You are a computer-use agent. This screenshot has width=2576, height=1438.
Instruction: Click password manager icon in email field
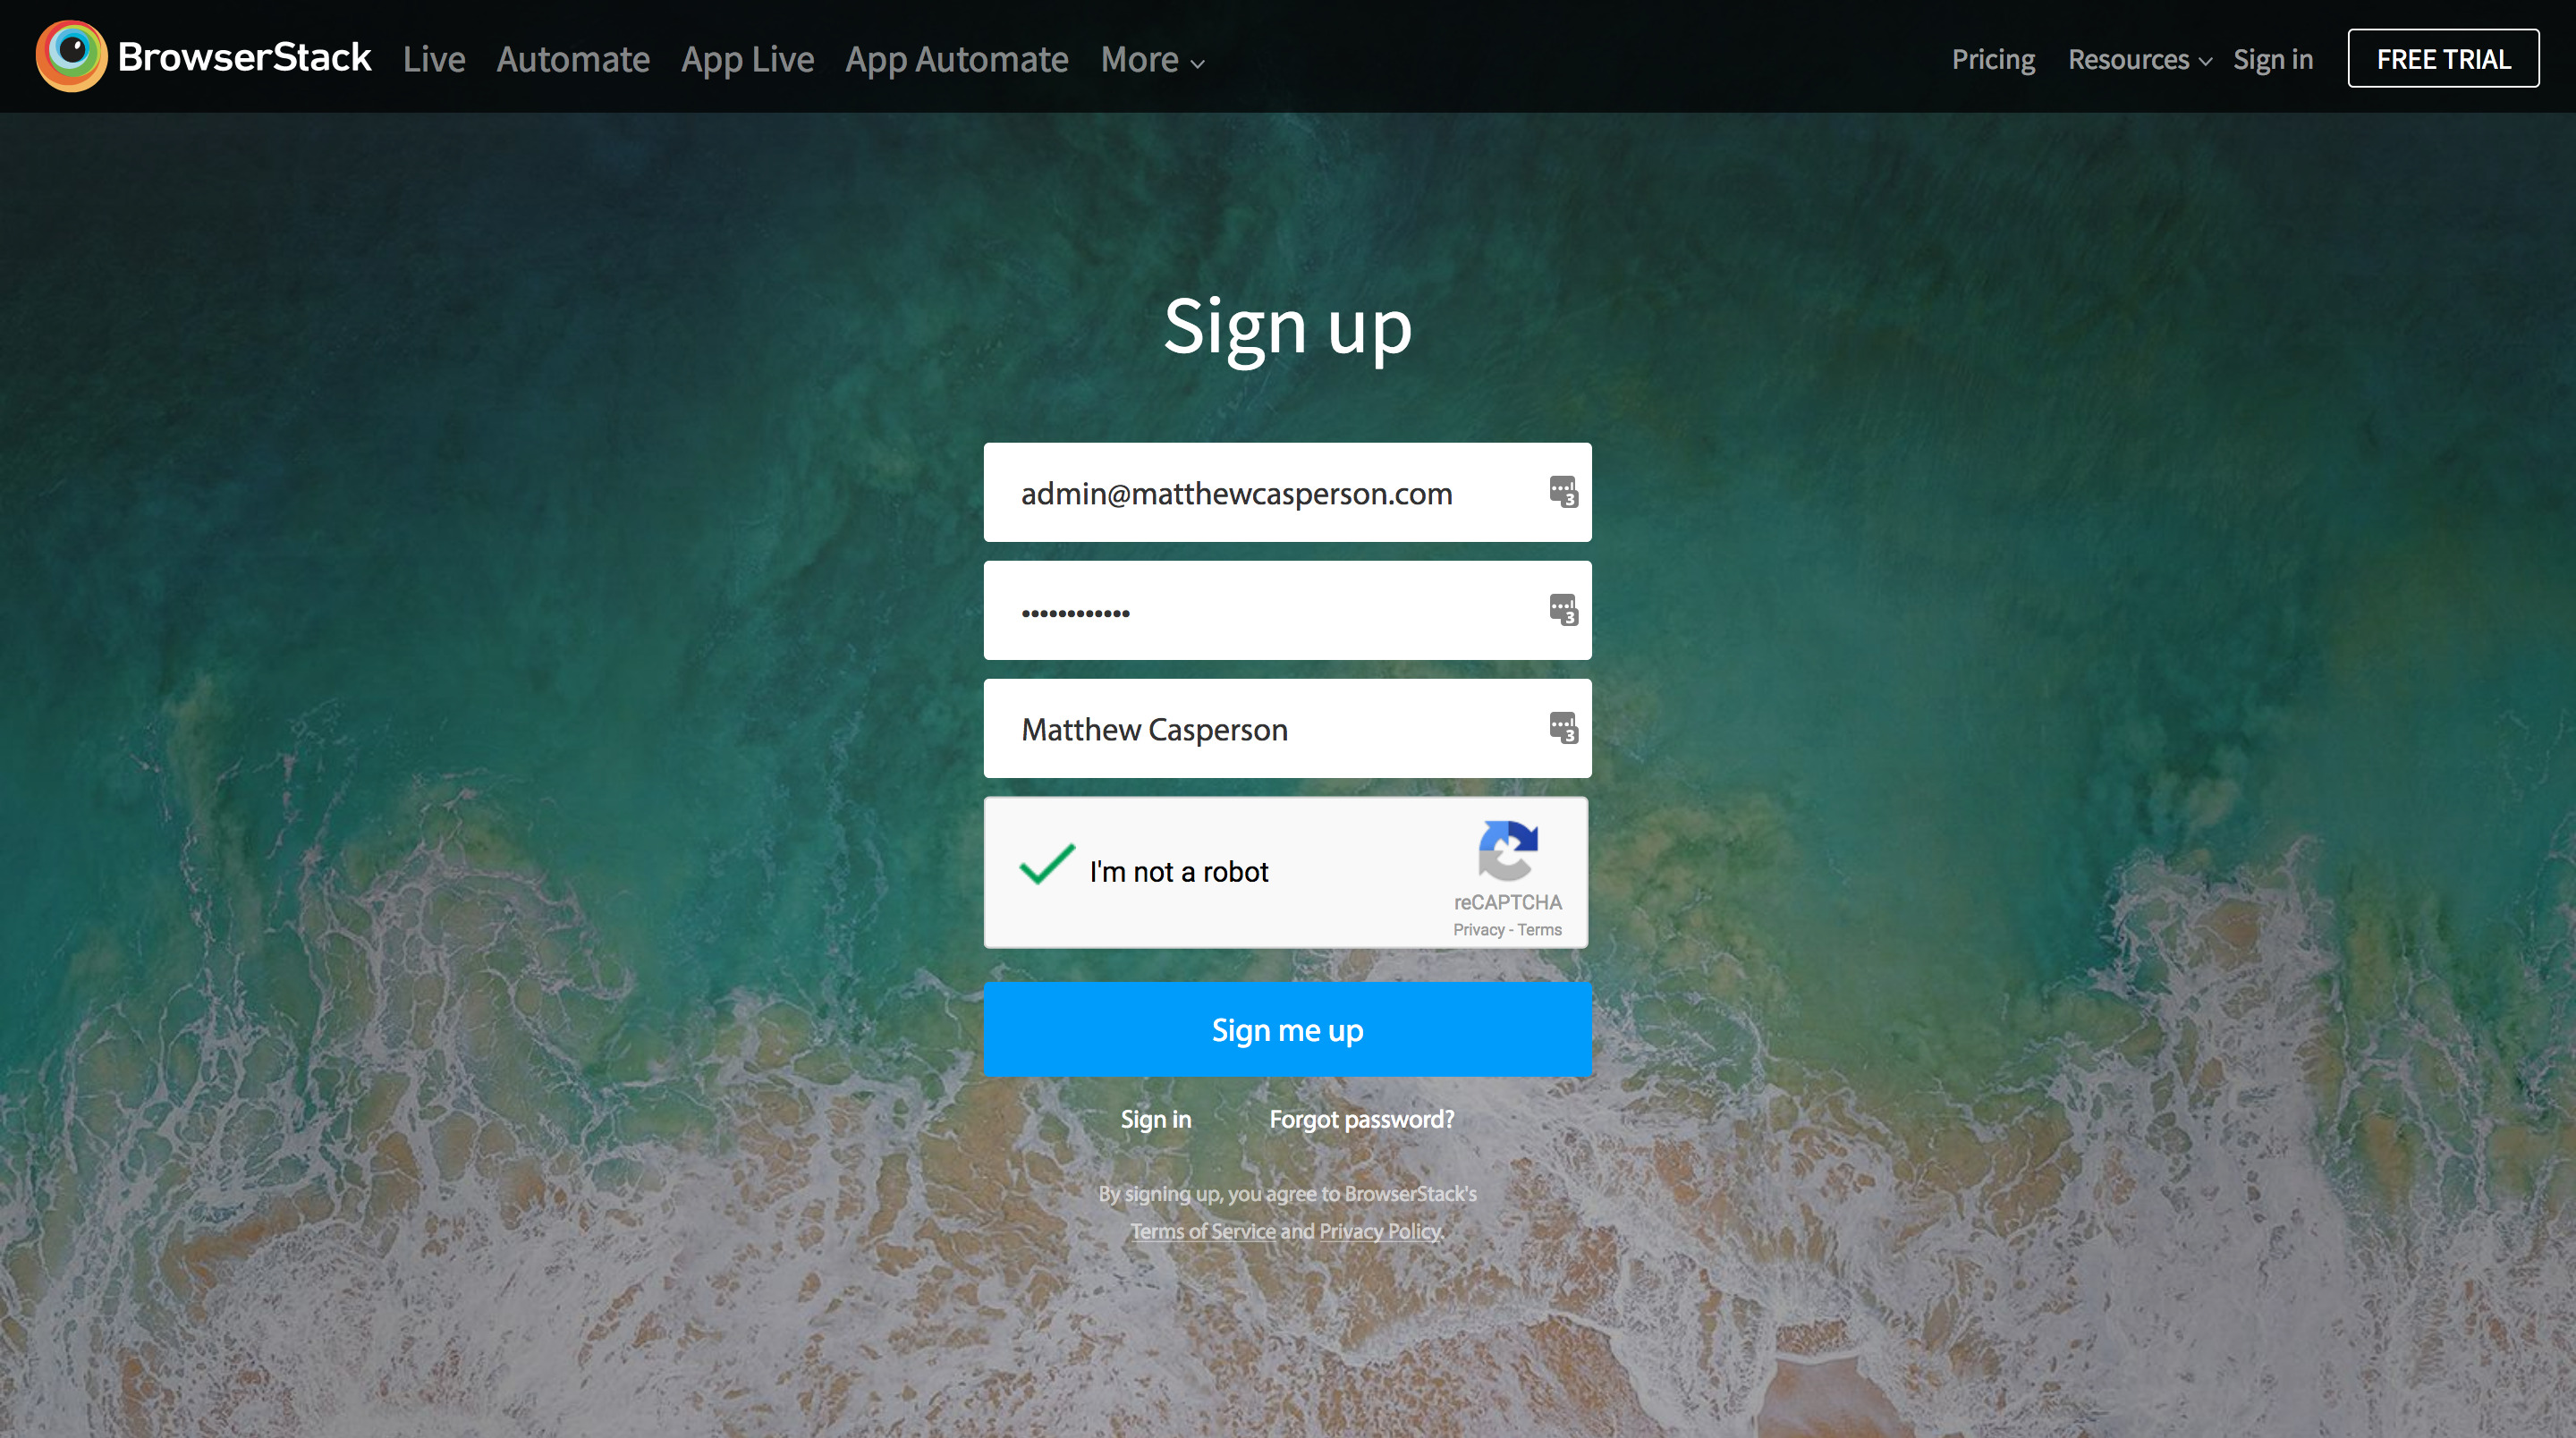tap(1563, 492)
